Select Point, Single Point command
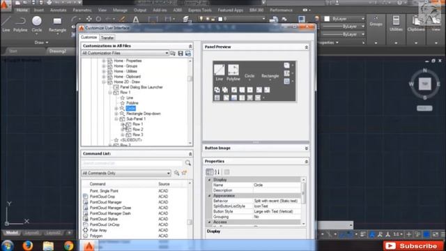 pos(104,191)
